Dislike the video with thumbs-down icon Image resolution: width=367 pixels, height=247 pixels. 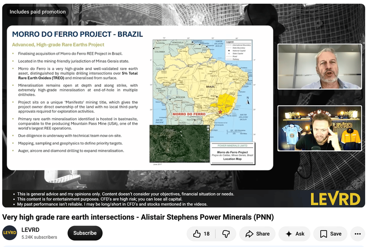coord(226,234)
